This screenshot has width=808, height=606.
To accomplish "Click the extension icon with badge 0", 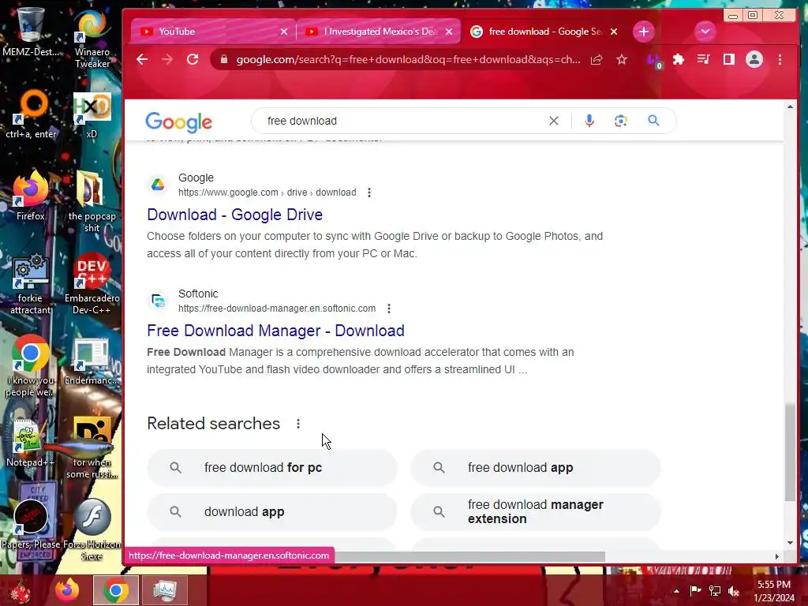I will (x=654, y=61).
